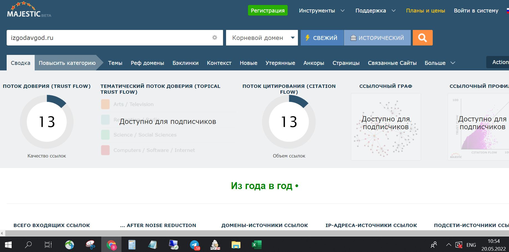509x252 pixels.
Task: Click the '... AFTER NOISE REDUCTION' heading
Action: (x=158, y=225)
